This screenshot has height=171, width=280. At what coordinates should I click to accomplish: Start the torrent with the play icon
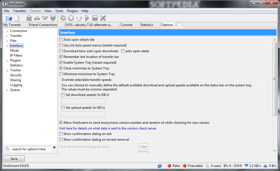pos(87,18)
